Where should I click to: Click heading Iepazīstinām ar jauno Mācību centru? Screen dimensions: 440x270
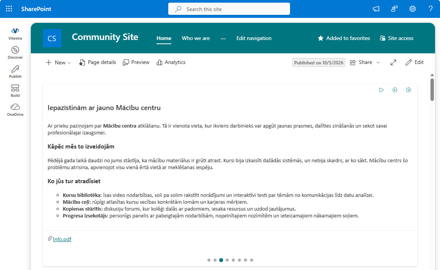pyautogui.click(x=104, y=108)
